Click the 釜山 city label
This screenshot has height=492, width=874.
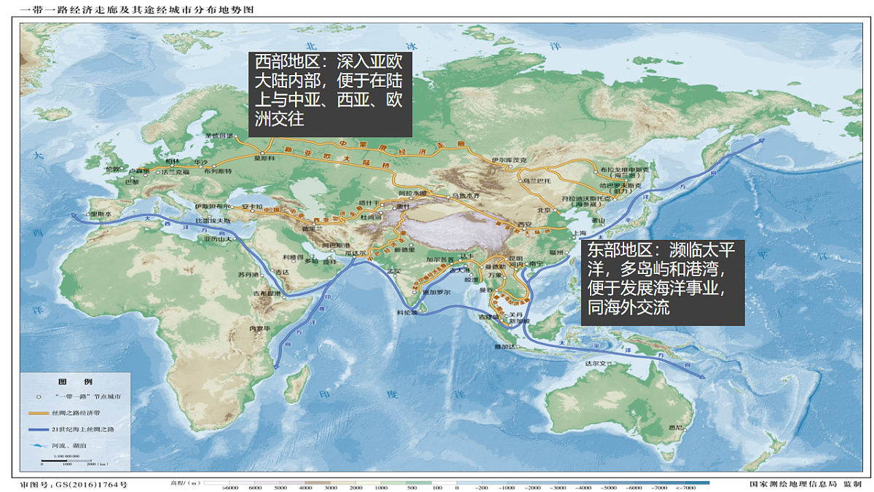[x=599, y=219]
